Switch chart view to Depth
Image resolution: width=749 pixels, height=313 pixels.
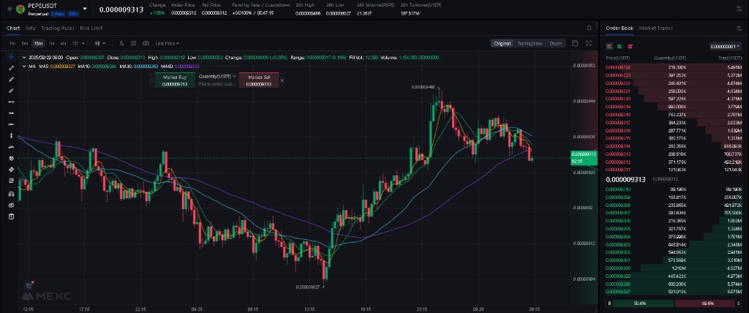pyautogui.click(x=556, y=44)
